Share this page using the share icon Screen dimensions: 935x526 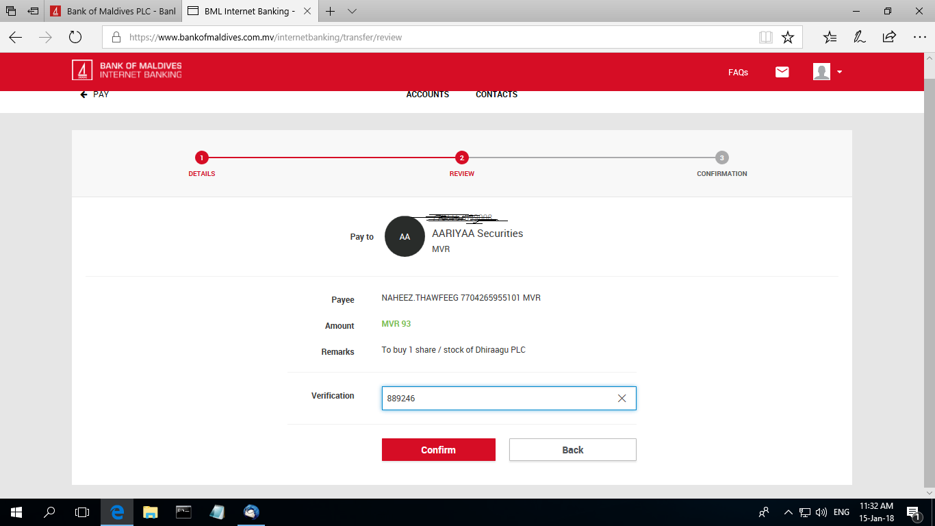(889, 38)
